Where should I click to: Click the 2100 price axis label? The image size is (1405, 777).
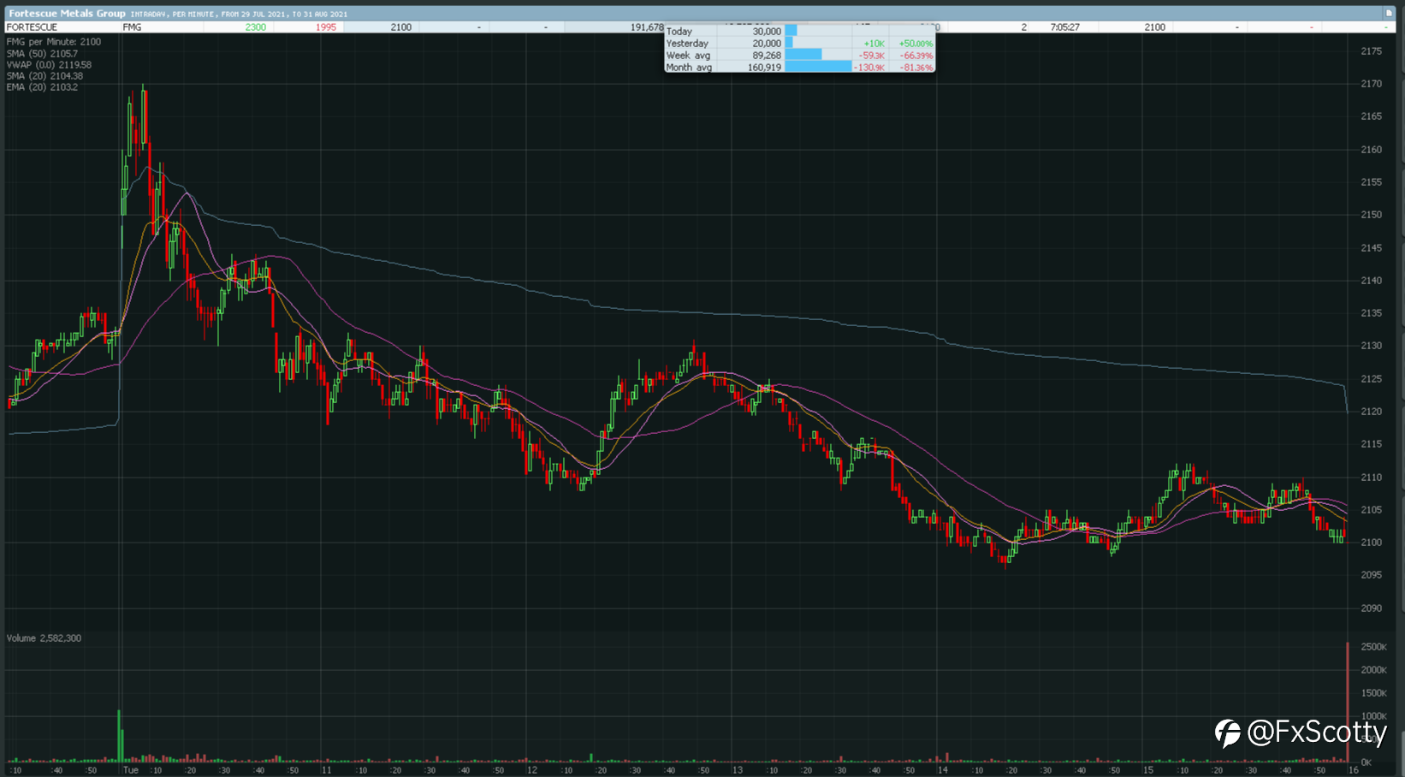(x=1371, y=543)
